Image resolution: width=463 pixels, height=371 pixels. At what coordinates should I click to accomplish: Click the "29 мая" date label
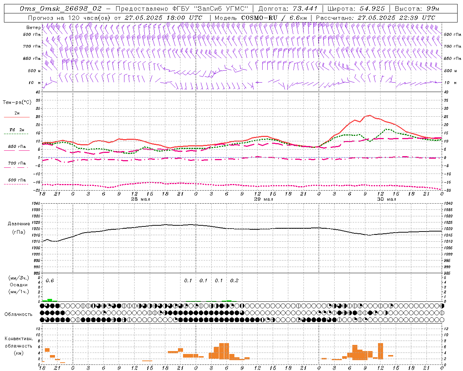tap(263, 199)
